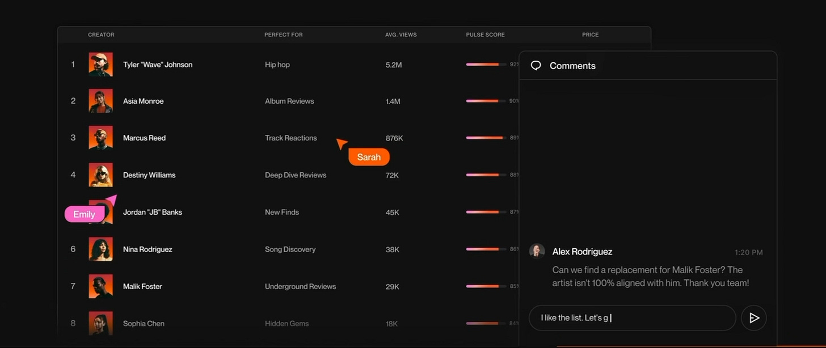Sort by the Avg. Views column header

(401, 35)
